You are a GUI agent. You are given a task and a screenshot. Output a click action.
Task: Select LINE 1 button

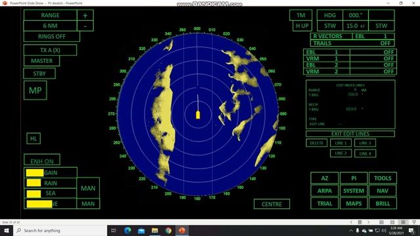pyautogui.click(x=341, y=143)
